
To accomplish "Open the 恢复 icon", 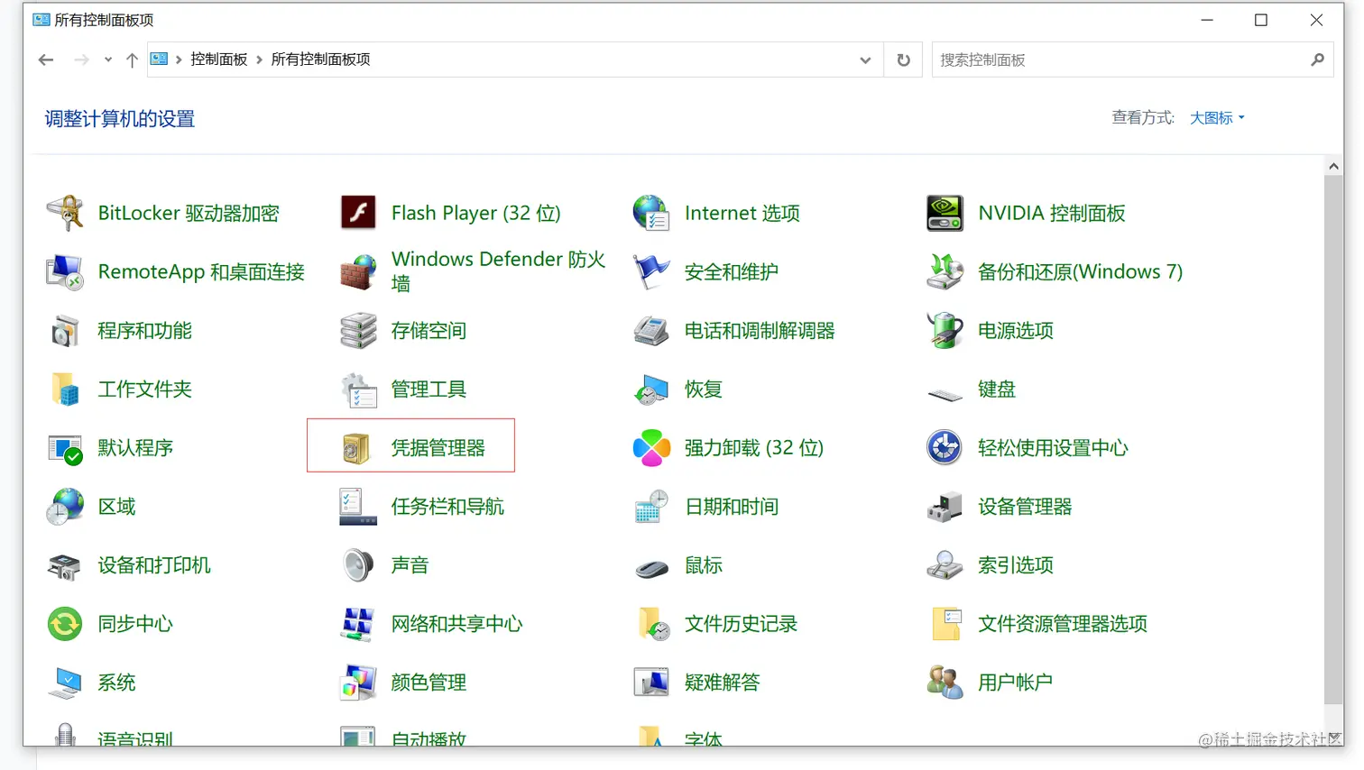I will [x=651, y=390].
